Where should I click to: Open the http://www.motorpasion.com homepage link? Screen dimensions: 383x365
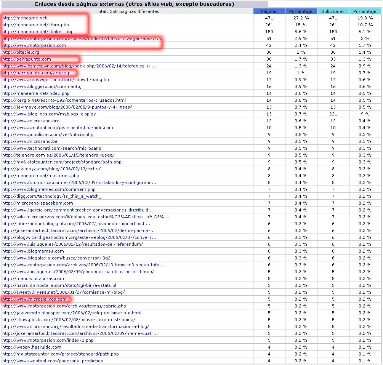coord(34,45)
